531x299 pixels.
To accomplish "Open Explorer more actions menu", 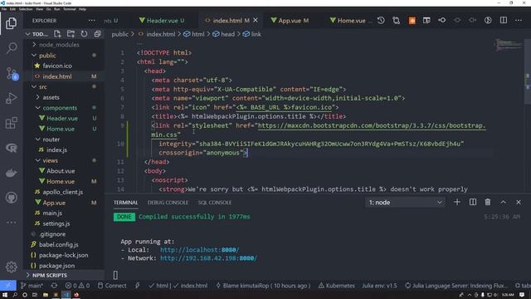I will point(91,20).
